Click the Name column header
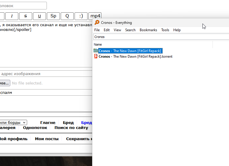The height and width of the screenshot is (166, 229). [x=98, y=44]
